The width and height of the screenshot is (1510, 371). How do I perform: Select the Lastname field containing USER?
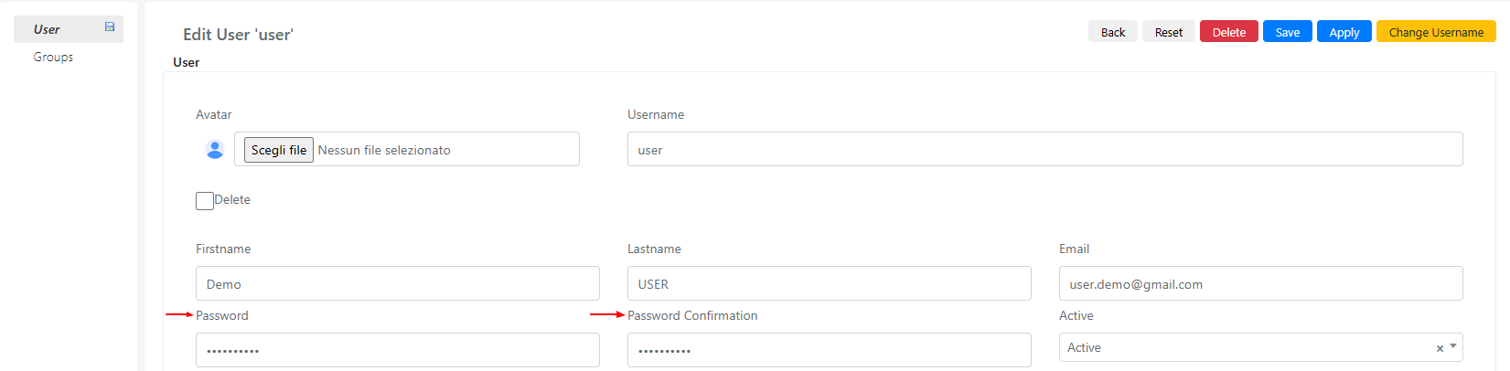click(830, 283)
